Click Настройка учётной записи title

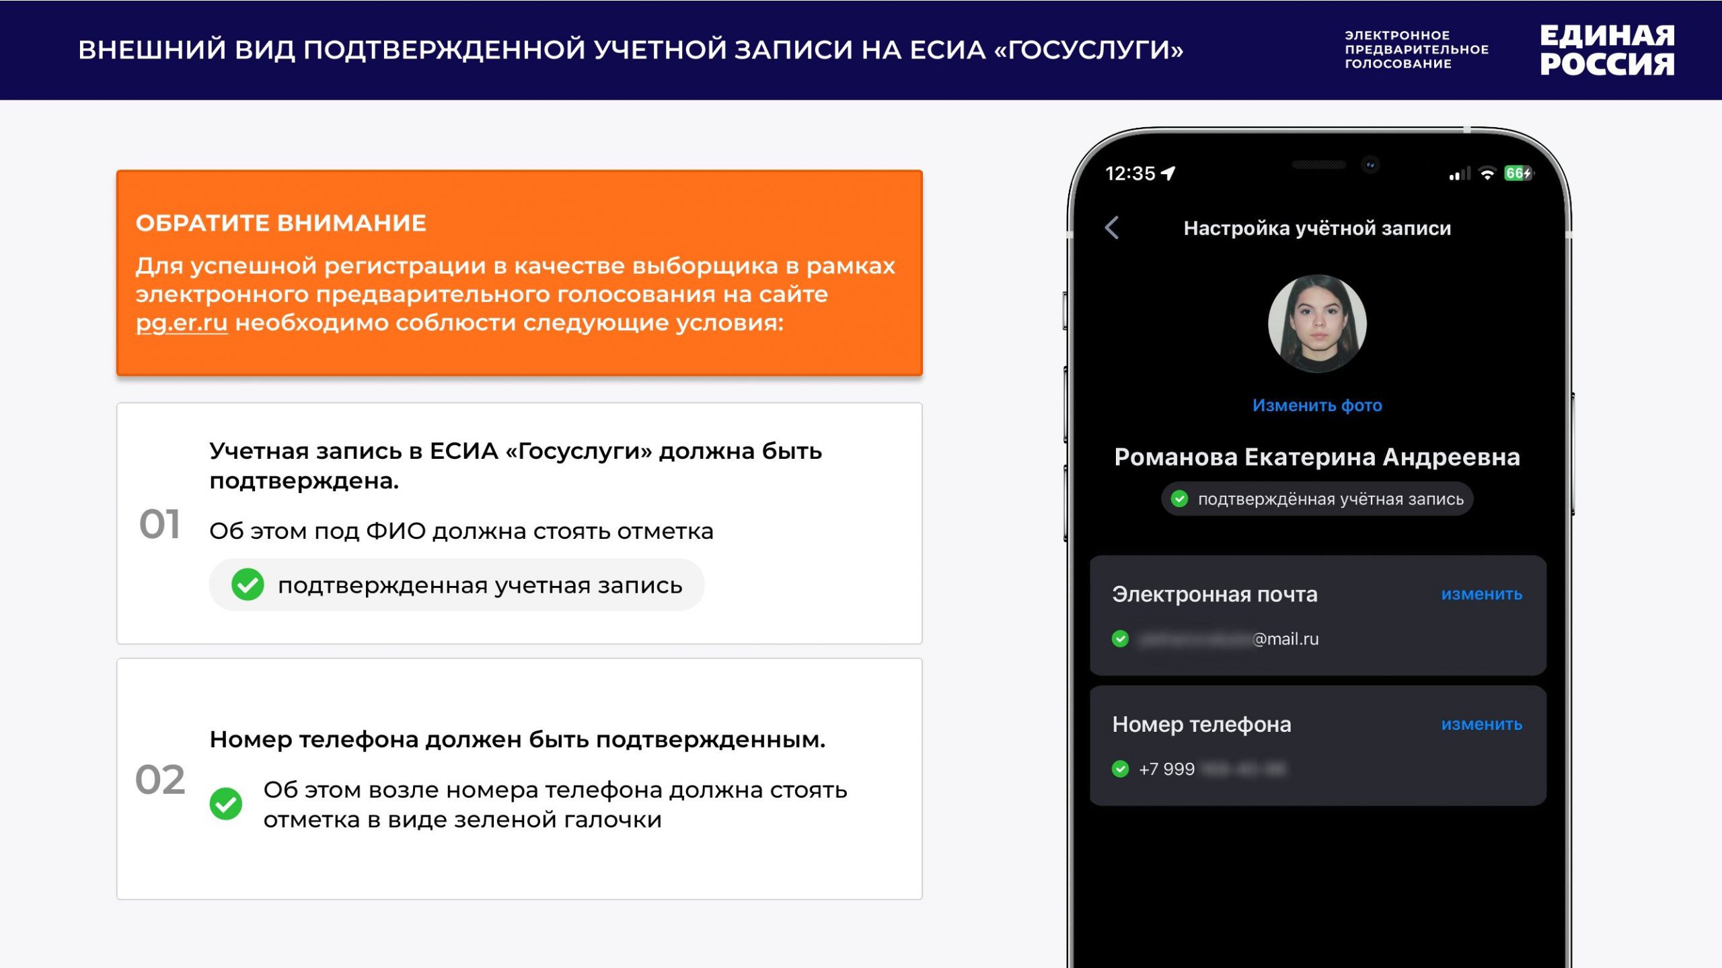click(1316, 228)
